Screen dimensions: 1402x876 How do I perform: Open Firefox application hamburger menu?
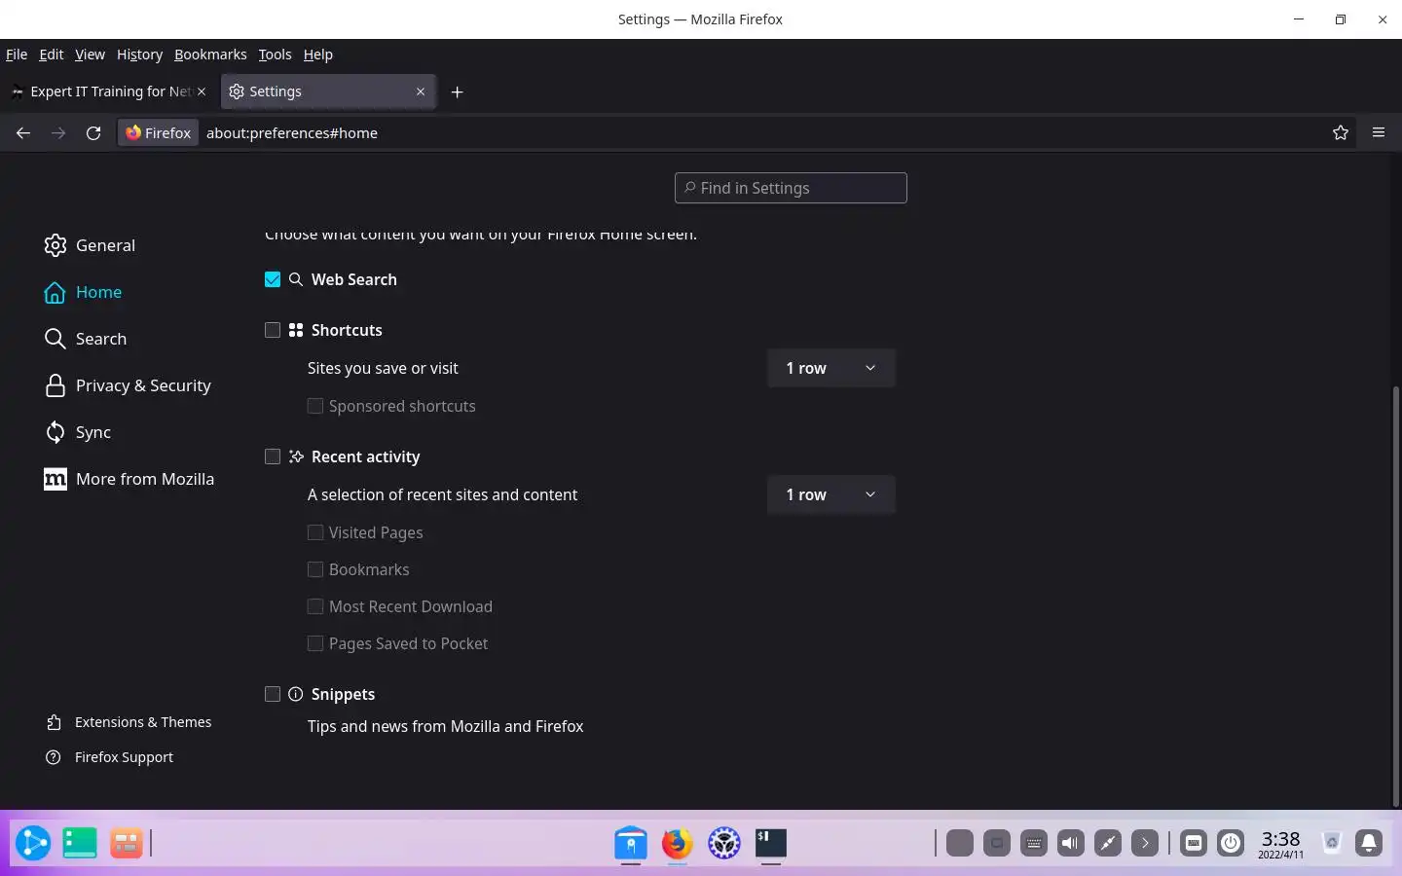click(1379, 133)
